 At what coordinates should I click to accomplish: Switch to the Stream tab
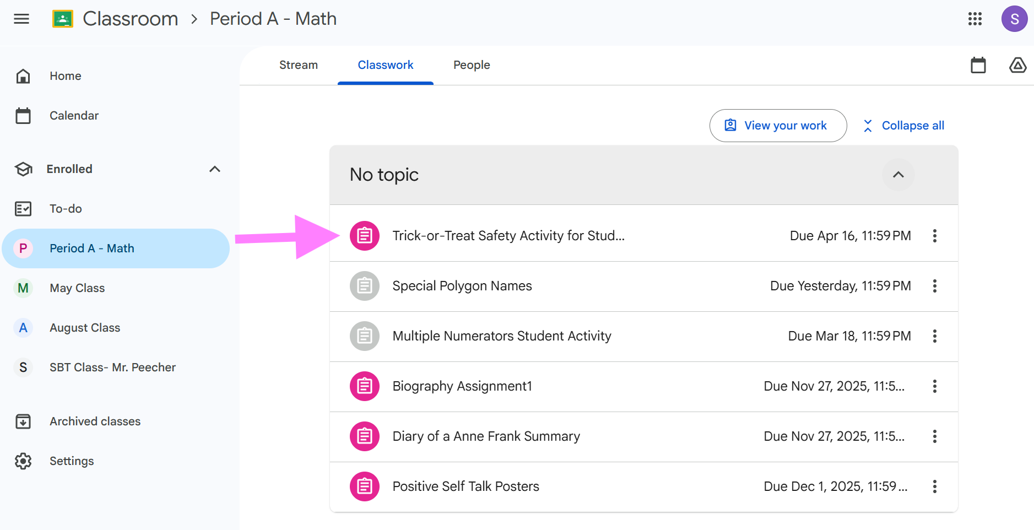[298, 65]
